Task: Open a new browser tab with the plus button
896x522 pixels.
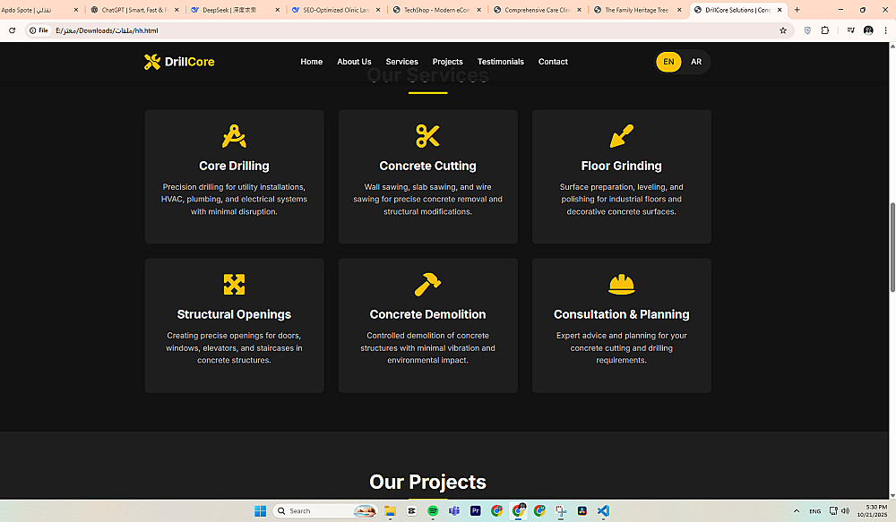Action: 797,10
